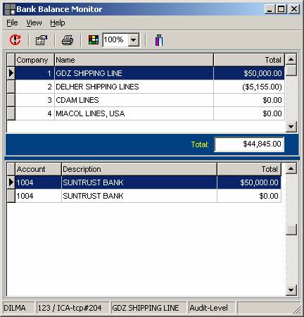Open the View menu
This screenshot has width=304, height=317.
tap(34, 23)
